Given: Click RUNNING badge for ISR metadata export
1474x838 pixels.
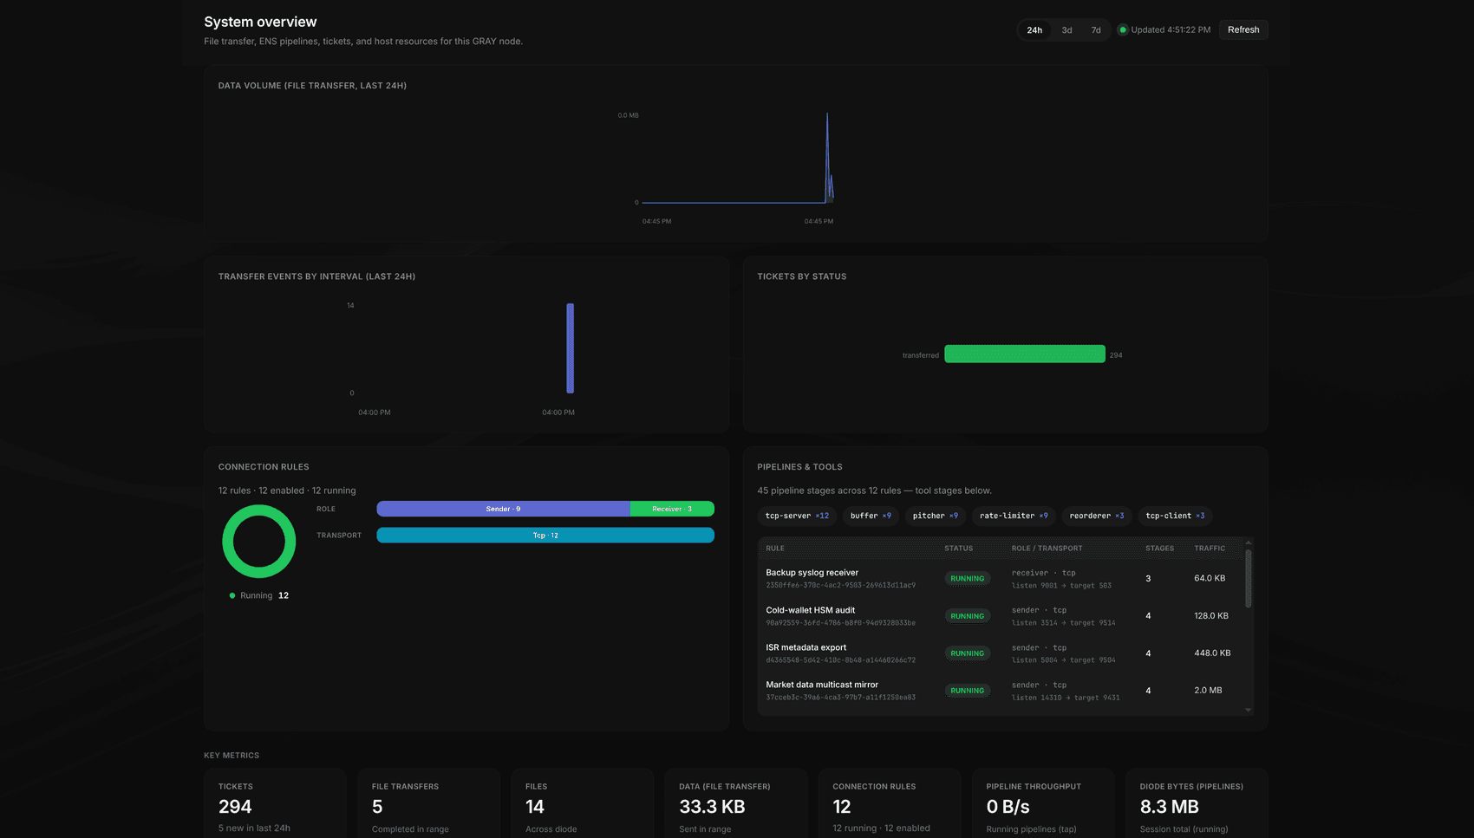Looking at the screenshot, I should (x=968, y=653).
